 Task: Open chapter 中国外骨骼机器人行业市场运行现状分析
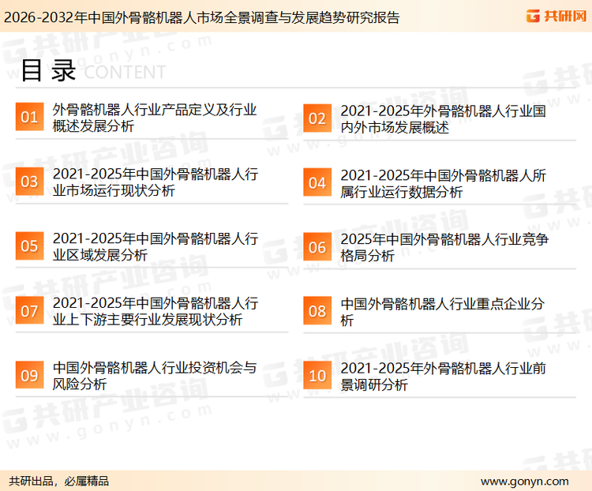(155, 182)
